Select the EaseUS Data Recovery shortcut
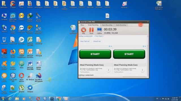 pos(13,17)
